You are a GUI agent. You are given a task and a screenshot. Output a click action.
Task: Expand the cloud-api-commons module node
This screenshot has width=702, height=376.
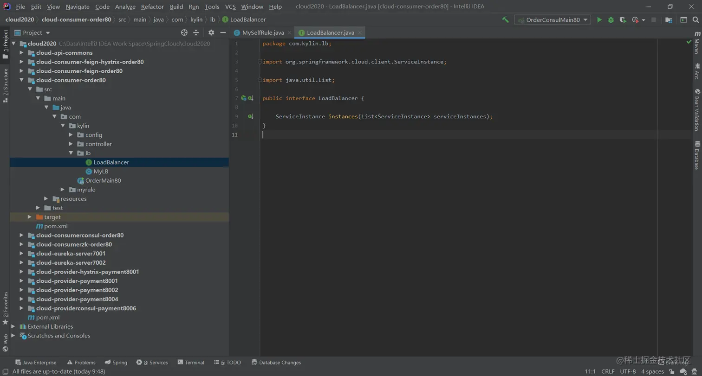tap(21, 53)
